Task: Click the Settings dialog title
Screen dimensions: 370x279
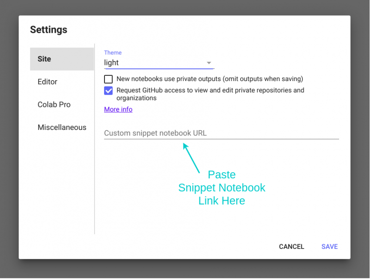Action: tap(48, 30)
